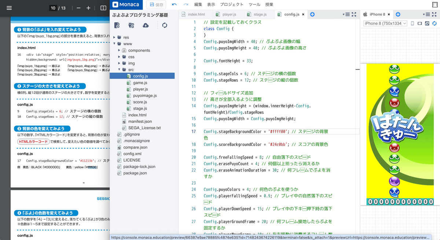The image size is (440, 240).
Task: Click the Monaca logo button
Action: (x=126, y=4)
